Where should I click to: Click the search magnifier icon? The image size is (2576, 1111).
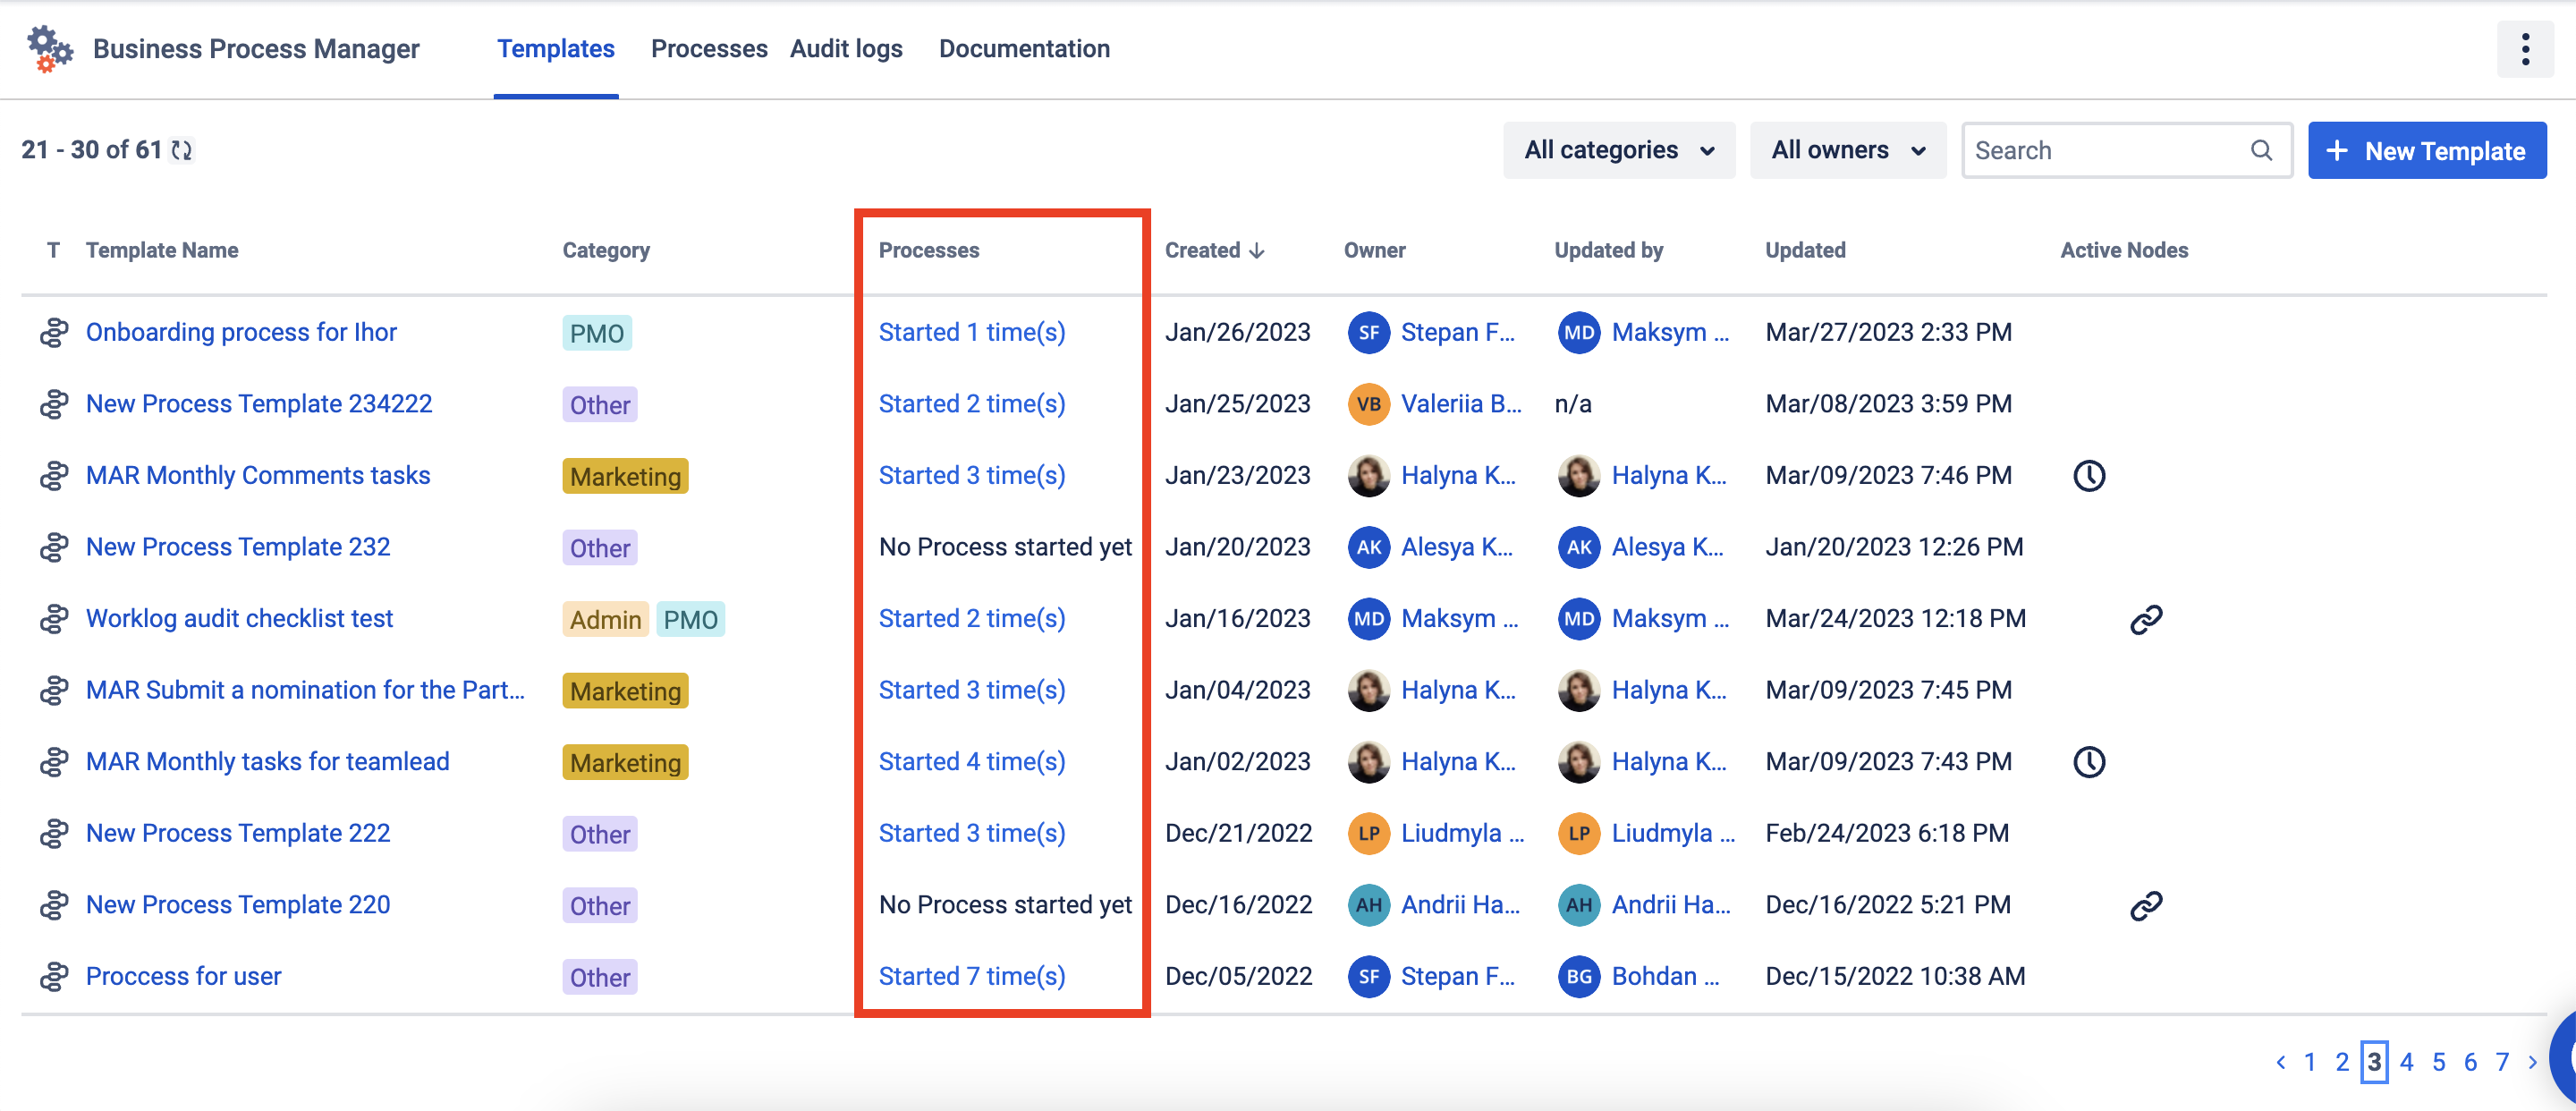[x=2261, y=150]
